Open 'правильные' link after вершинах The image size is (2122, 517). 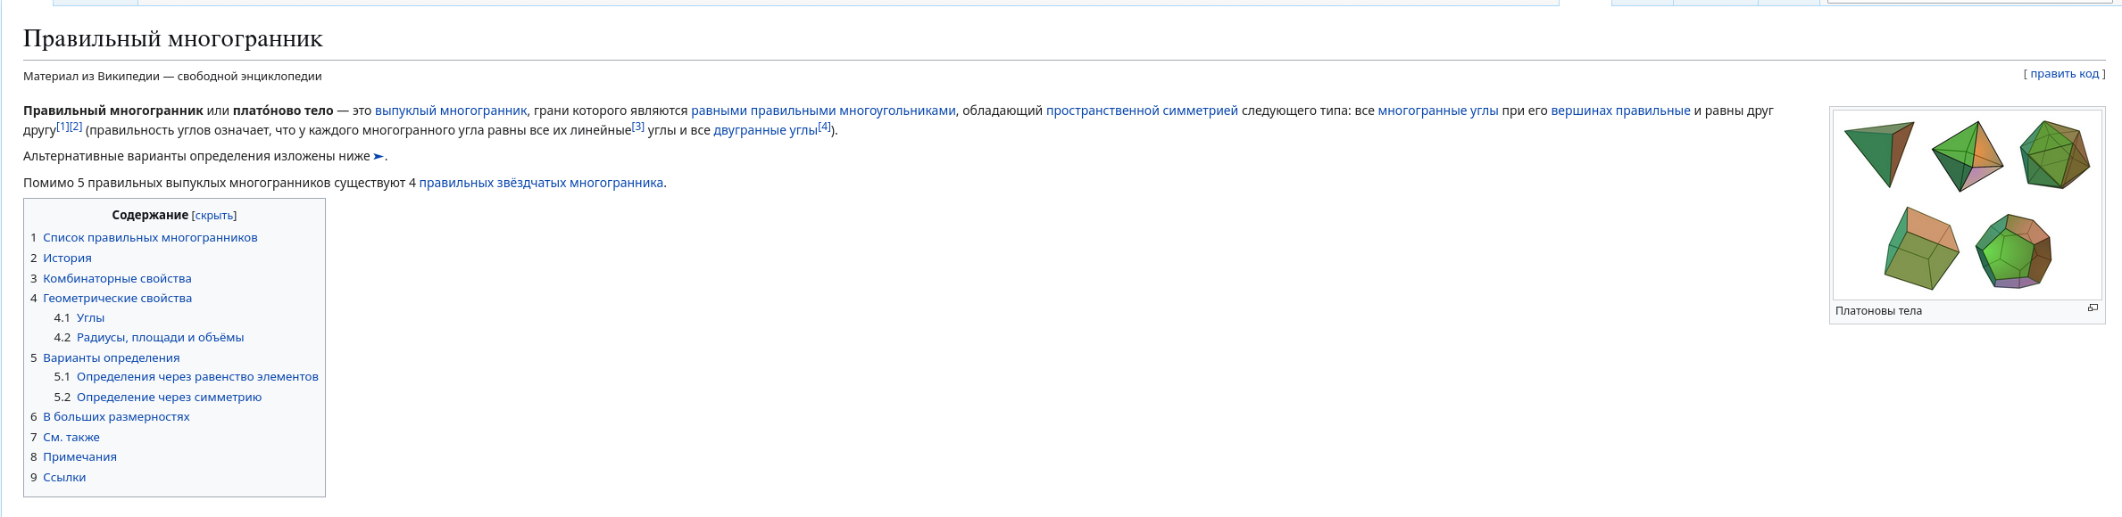[1652, 111]
